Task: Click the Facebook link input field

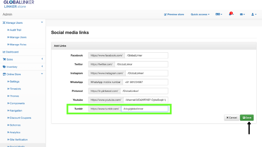Action: pyautogui.click(x=147, y=56)
